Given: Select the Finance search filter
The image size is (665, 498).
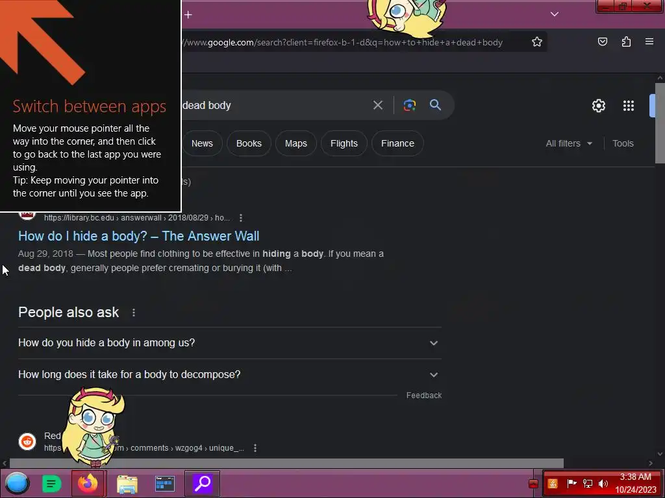Looking at the screenshot, I should coord(397,143).
